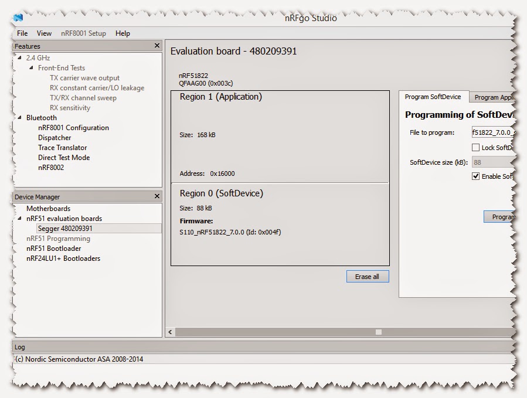Open nRF8001 Configuration
527x398 pixels.
(74, 128)
